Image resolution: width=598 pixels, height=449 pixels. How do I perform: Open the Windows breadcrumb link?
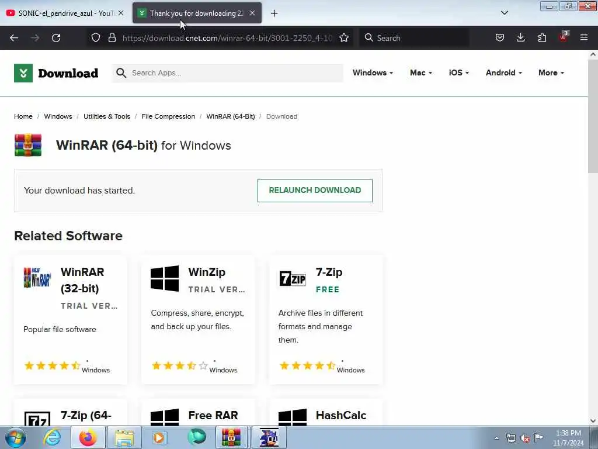click(58, 116)
